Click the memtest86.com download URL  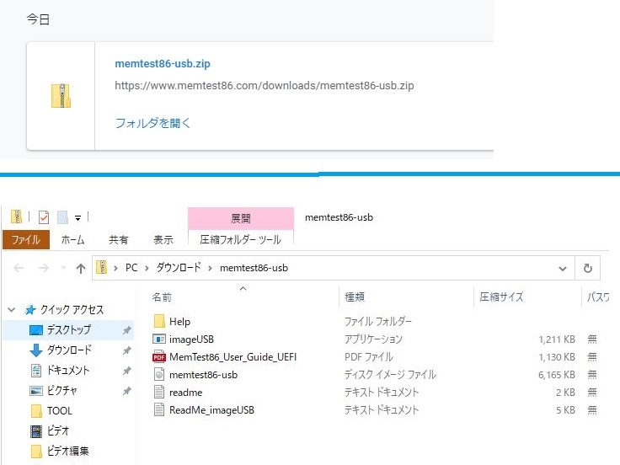[265, 85]
